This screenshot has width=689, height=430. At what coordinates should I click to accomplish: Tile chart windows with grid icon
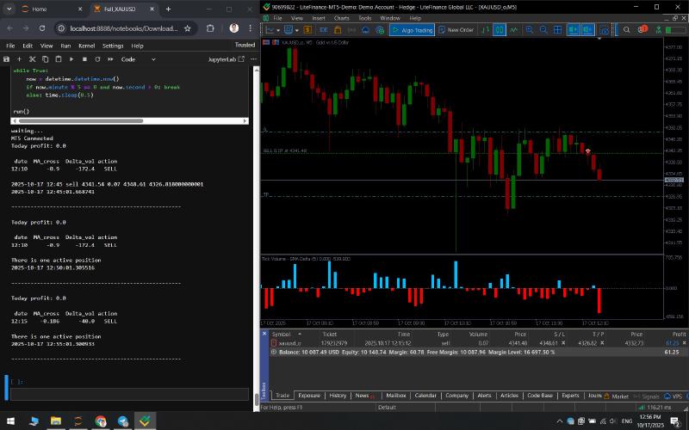pyautogui.click(x=557, y=30)
